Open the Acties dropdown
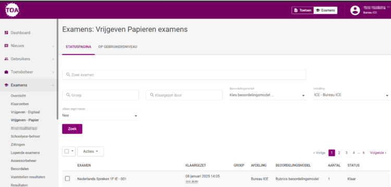This screenshot has height=187, width=391. pyautogui.click(x=90, y=151)
